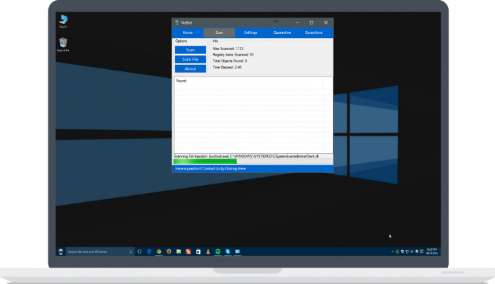Open File Explorer from the taskbar

(178, 251)
